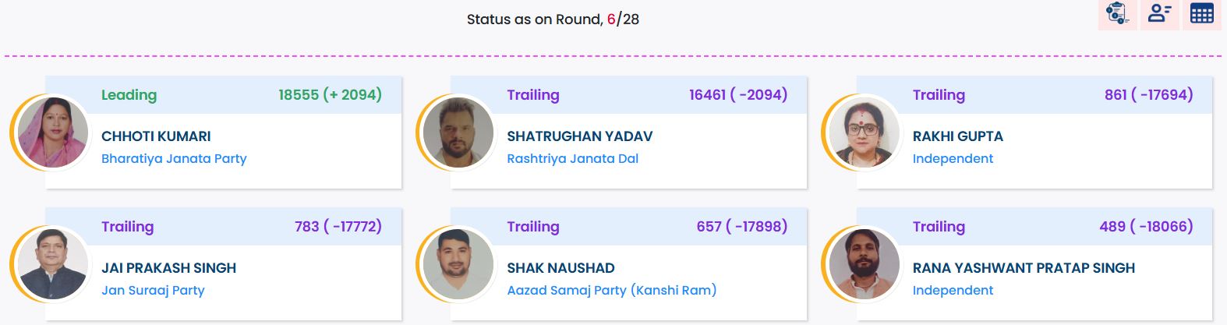
Task: Select the SHATRUGHAN YADAV candidate name
Action: [579, 136]
